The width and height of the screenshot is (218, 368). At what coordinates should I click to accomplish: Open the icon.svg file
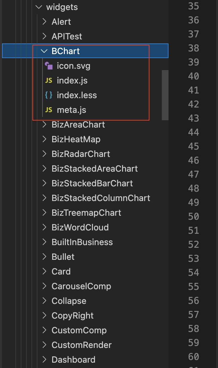coord(74,66)
